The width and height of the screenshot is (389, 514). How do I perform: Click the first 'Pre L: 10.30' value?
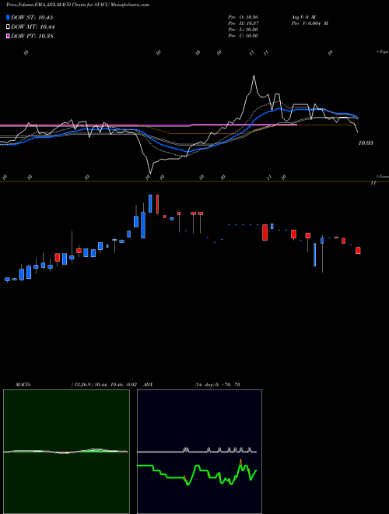243,30
